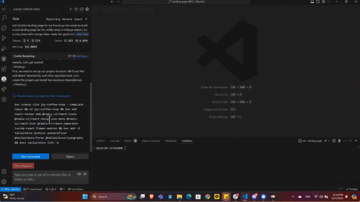
Task: Toggle the sidebar layout icon in title bar
Action: tap(318, 1)
